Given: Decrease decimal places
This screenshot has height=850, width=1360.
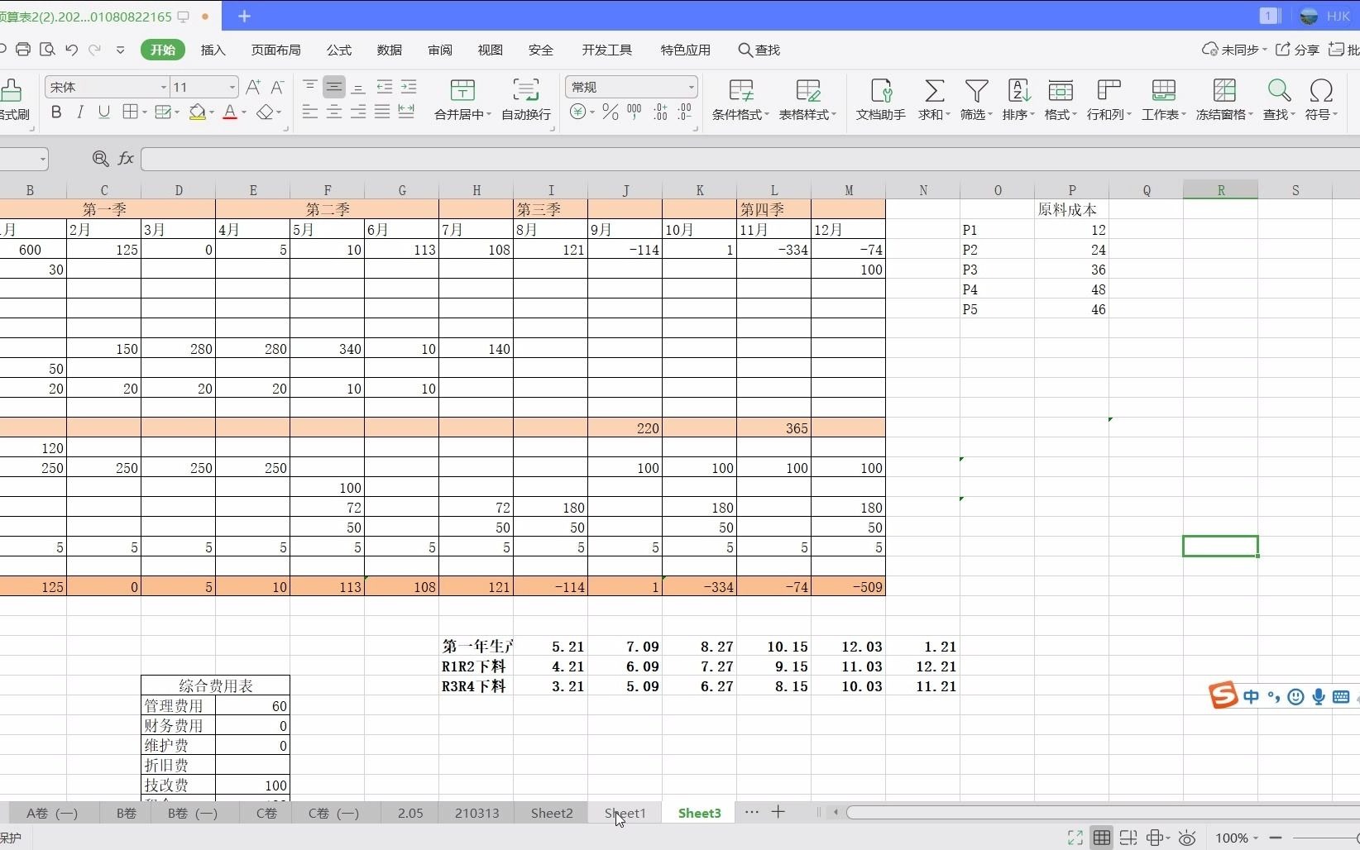Looking at the screenshot, I should 685,112.
